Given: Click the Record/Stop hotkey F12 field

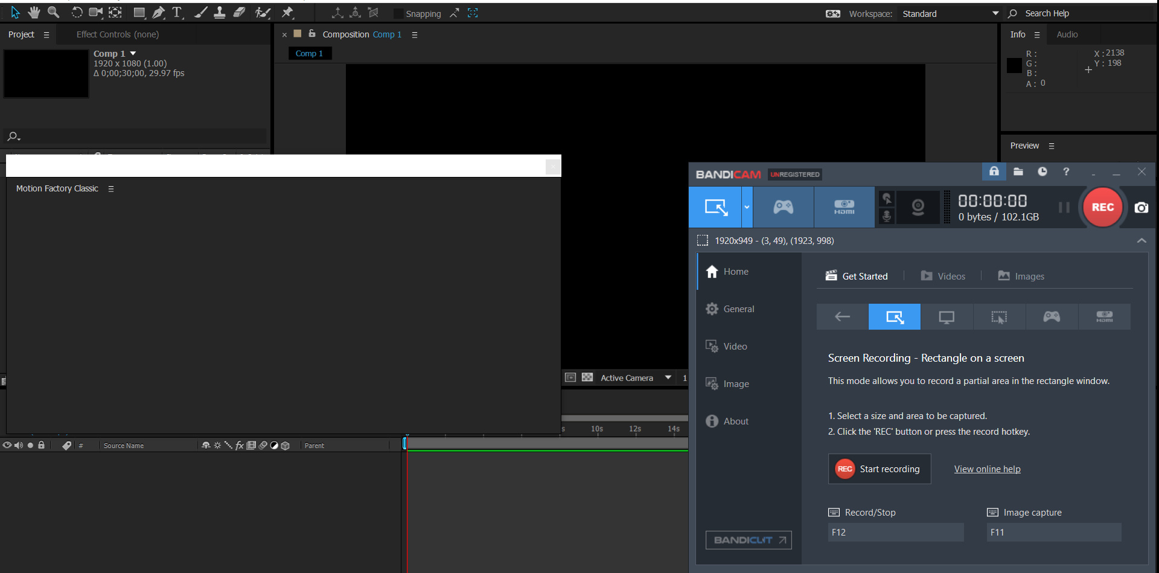Looking at the screenshot, I should coord(896,532).
